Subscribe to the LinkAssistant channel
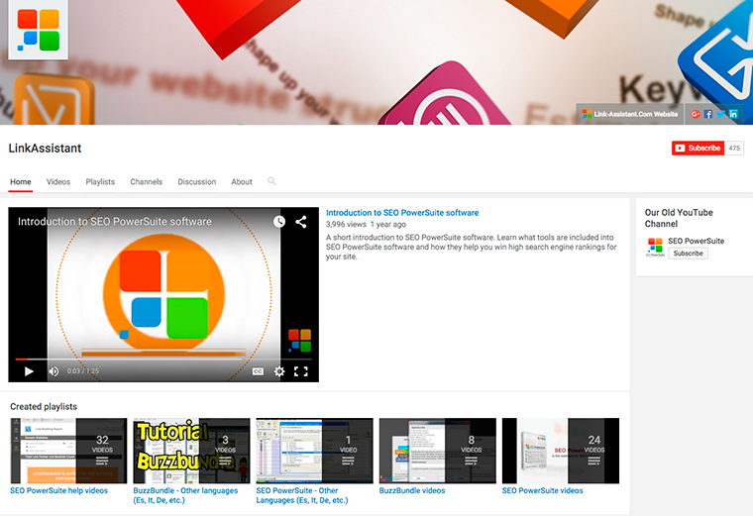753x516 pixels. tap(698, 149)
